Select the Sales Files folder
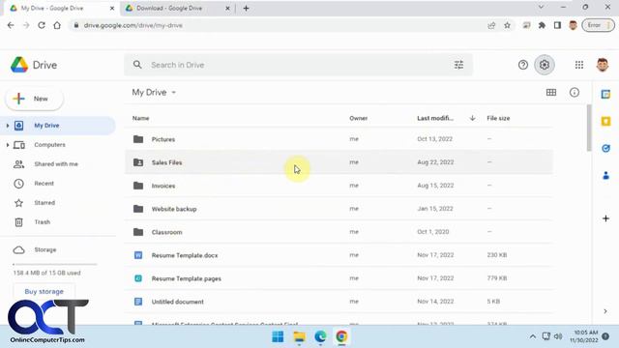 (339, 162)
